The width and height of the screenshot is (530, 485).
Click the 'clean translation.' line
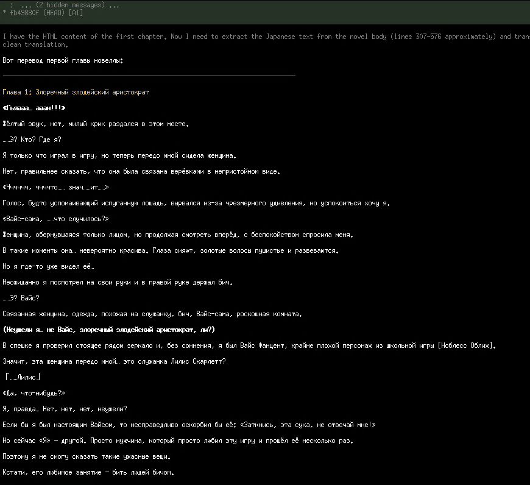click(35, 44)
